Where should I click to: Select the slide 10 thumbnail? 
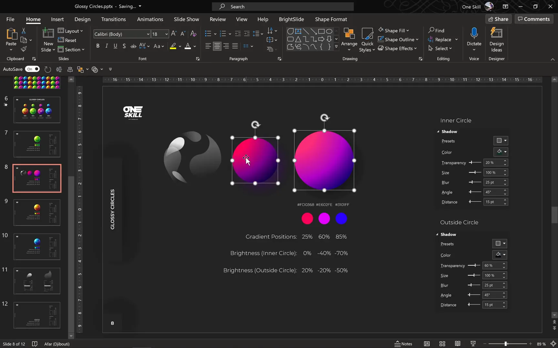click(36, 247)
